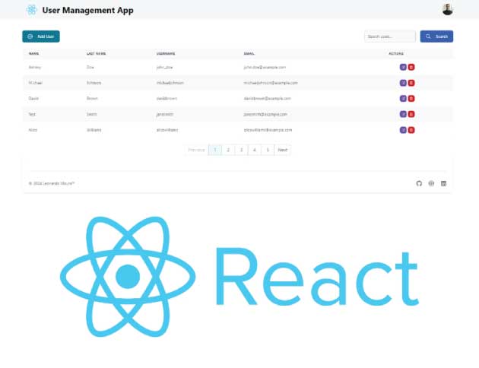Click the Last Name column header
Image resolution: width=479 pixels, height=368 pixels.
pyautogui.click(x=96, y=53)
